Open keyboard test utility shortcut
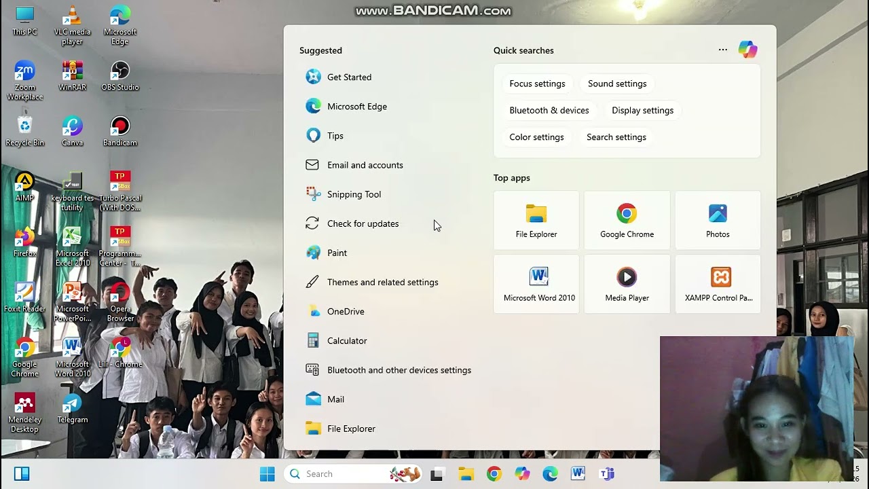Viewport: 869px width, 489px height. [72, 192]
